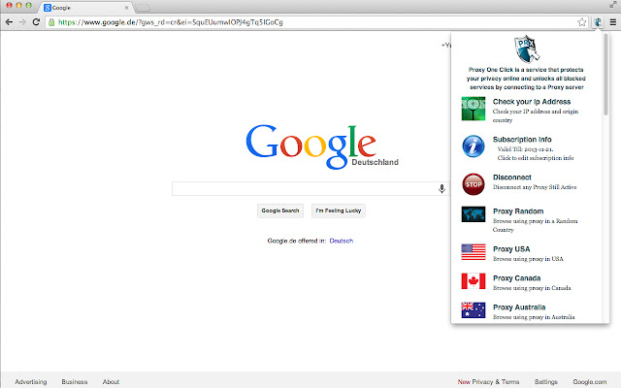
Task: Click the Proxy One Click extension icon
Action: click(598, 22)
